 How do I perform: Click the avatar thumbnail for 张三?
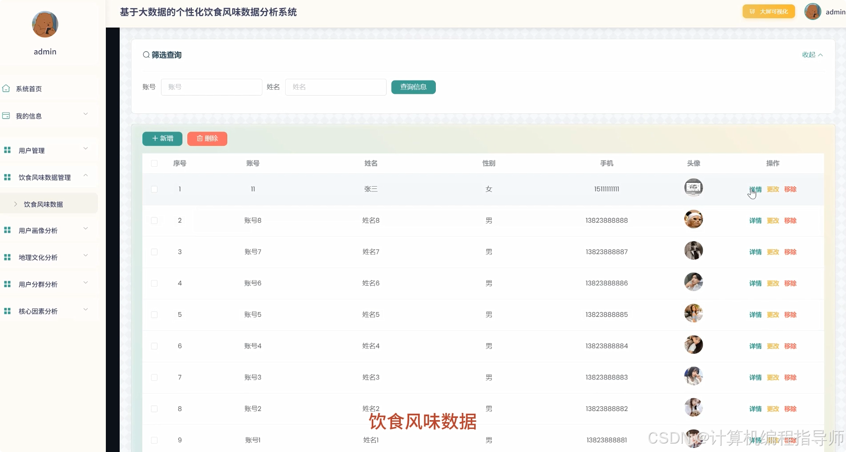pos(693,188)
